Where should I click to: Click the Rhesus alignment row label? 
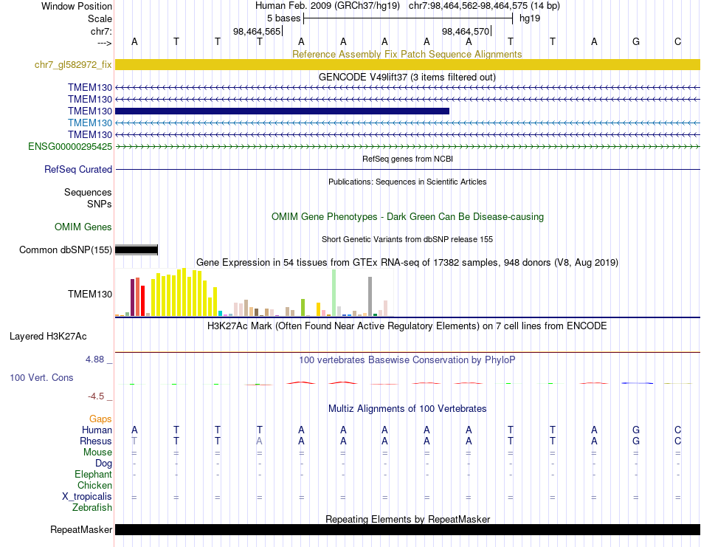pyautogui.click(x=96, y=441)
